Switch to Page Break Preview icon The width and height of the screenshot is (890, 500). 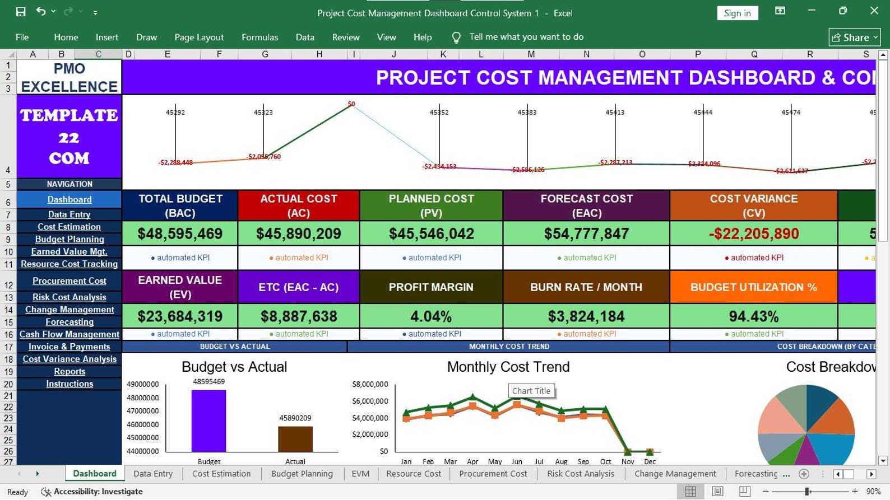point(744,491)
